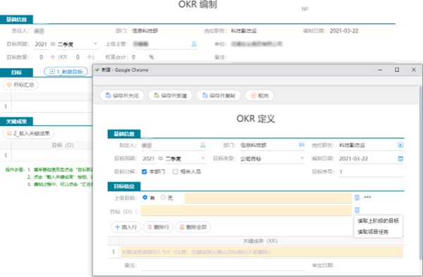Click orange icon in 目标汇总 button
423x277 pixels.
click(9, 85)
